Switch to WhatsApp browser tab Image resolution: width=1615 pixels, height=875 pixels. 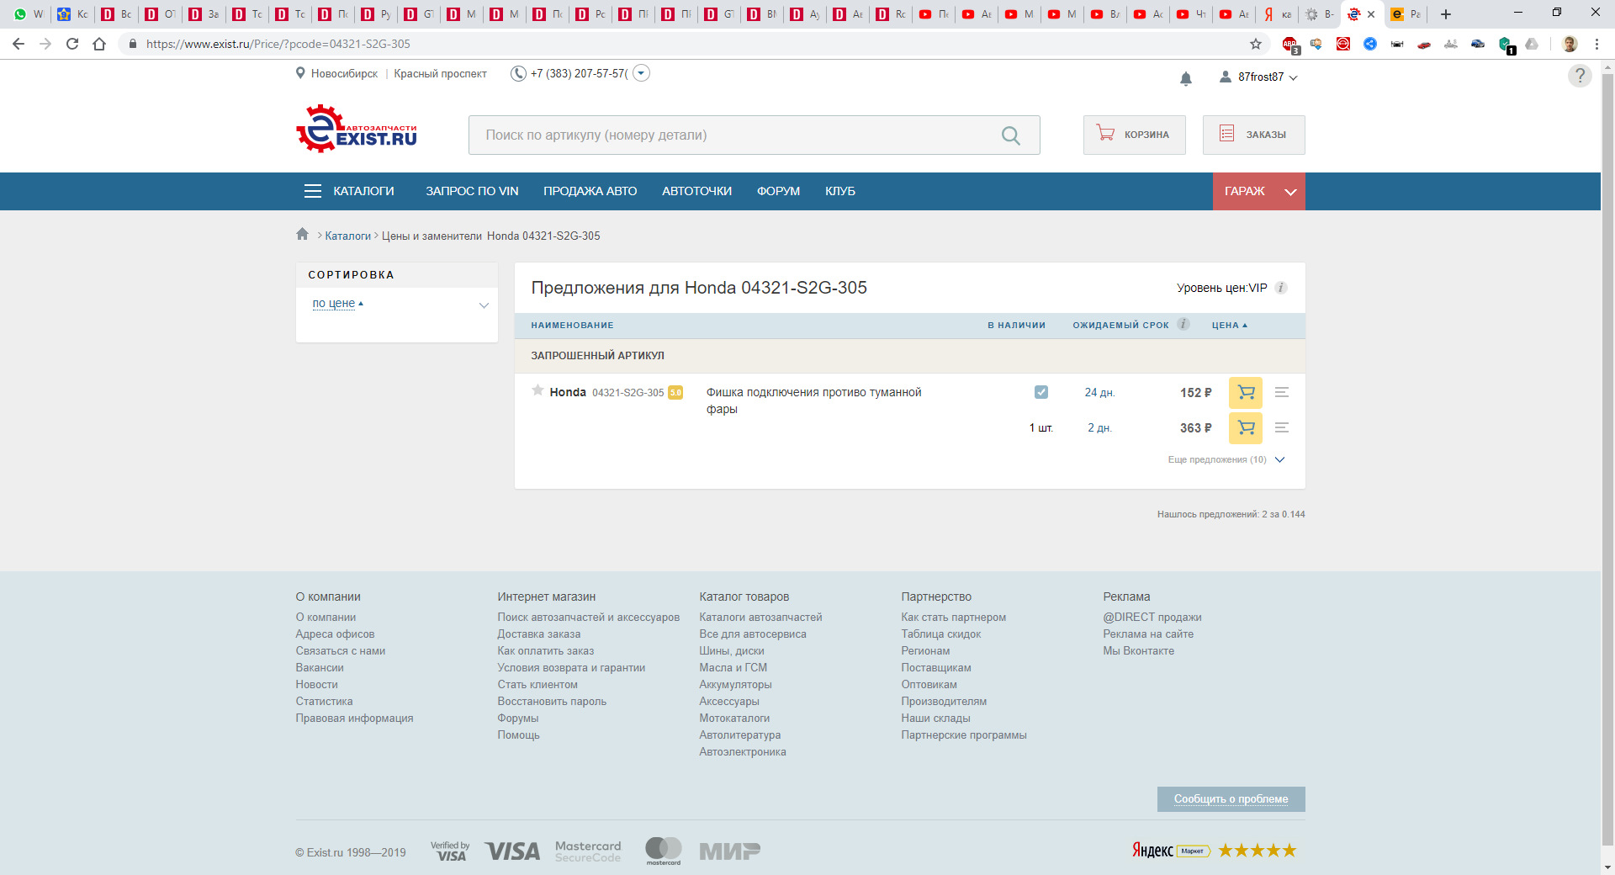point(29,14)
